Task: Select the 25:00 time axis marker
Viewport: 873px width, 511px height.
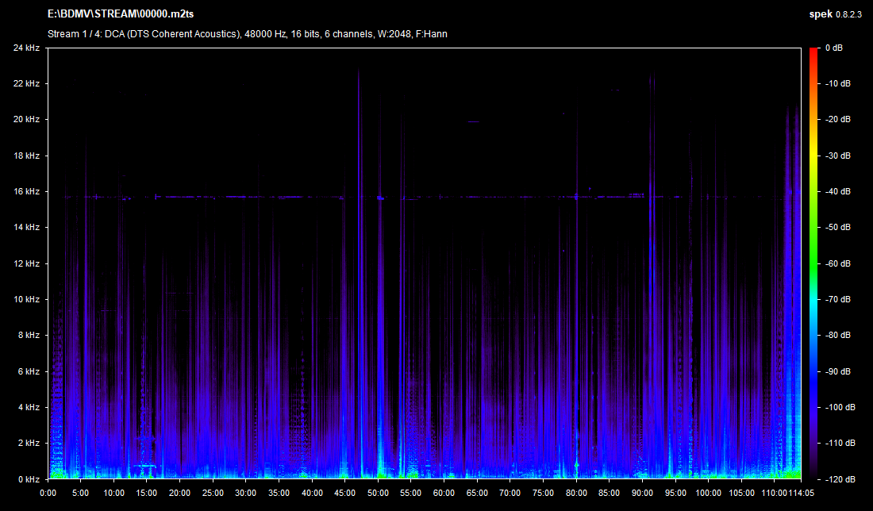Action: coord(213,492)
